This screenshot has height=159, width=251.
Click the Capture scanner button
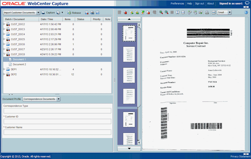[x=48, y=12]
